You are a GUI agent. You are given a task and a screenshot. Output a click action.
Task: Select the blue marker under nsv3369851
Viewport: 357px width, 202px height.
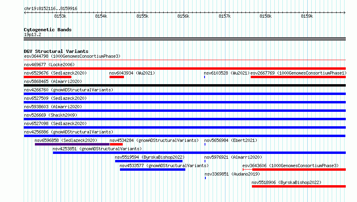pos(205,178)
